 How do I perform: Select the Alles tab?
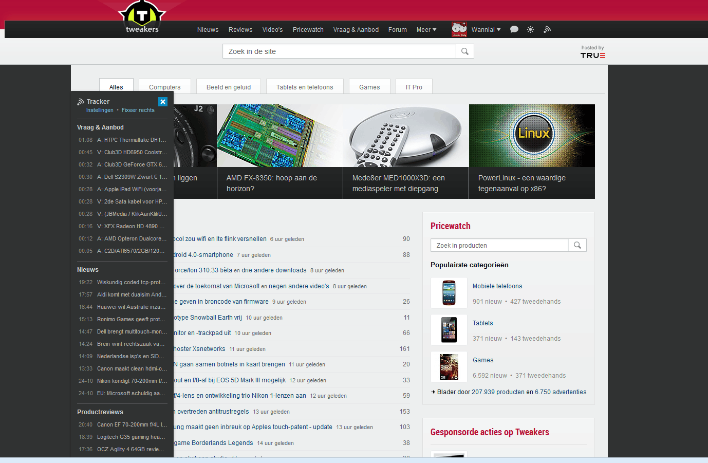tap(116, 86)
